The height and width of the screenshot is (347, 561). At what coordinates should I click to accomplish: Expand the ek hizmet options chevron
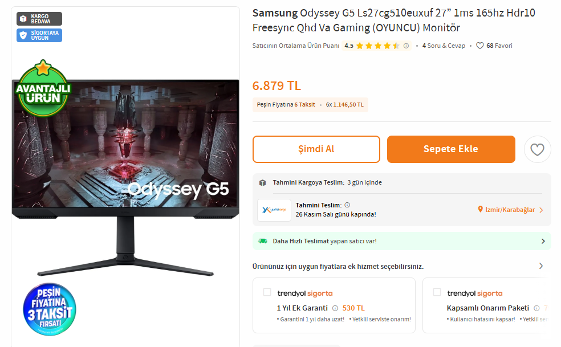coord(541,266)
